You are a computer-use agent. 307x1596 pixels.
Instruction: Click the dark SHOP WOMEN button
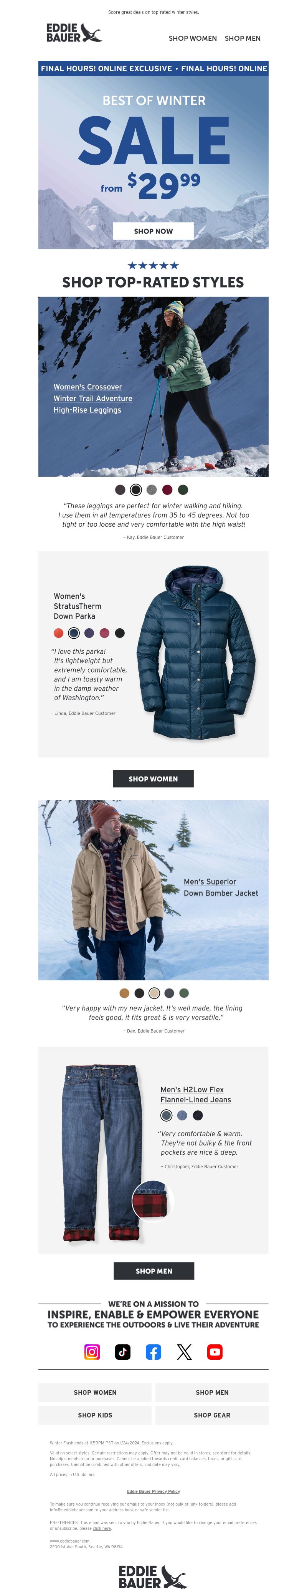153,779
